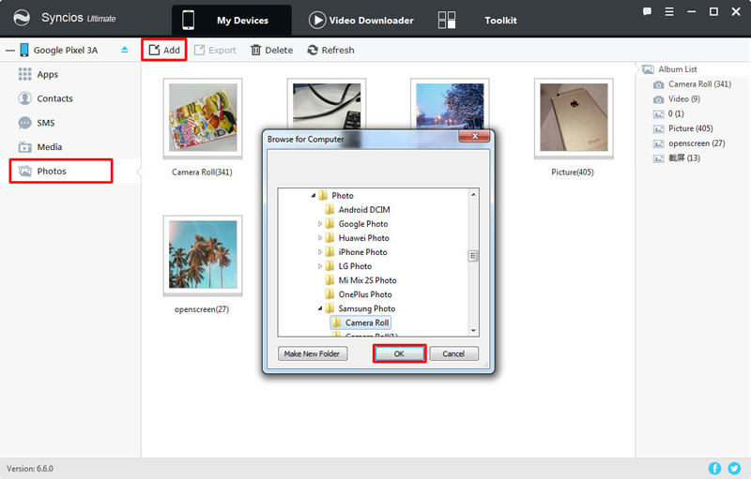Expand the Google Photo folder
Viewport: 751px width, 479px height.
(320, 224)
